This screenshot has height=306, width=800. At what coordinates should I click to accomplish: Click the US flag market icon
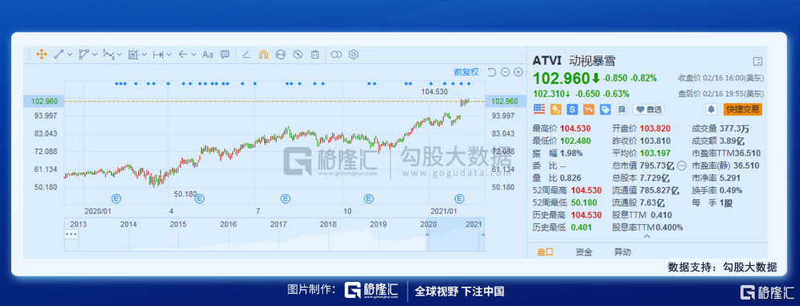point(539,109)
